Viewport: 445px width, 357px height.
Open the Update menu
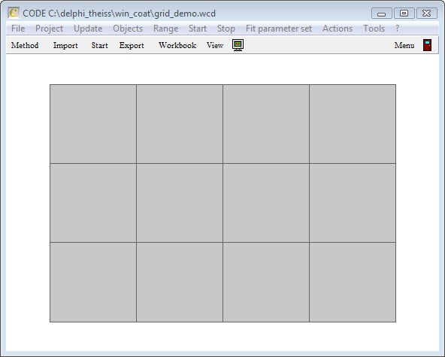coord(88,29)
